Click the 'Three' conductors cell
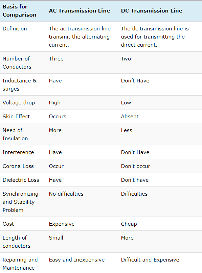Image resolution: width=202 pixels, height=273 pixels. click(x=56, y=59)
